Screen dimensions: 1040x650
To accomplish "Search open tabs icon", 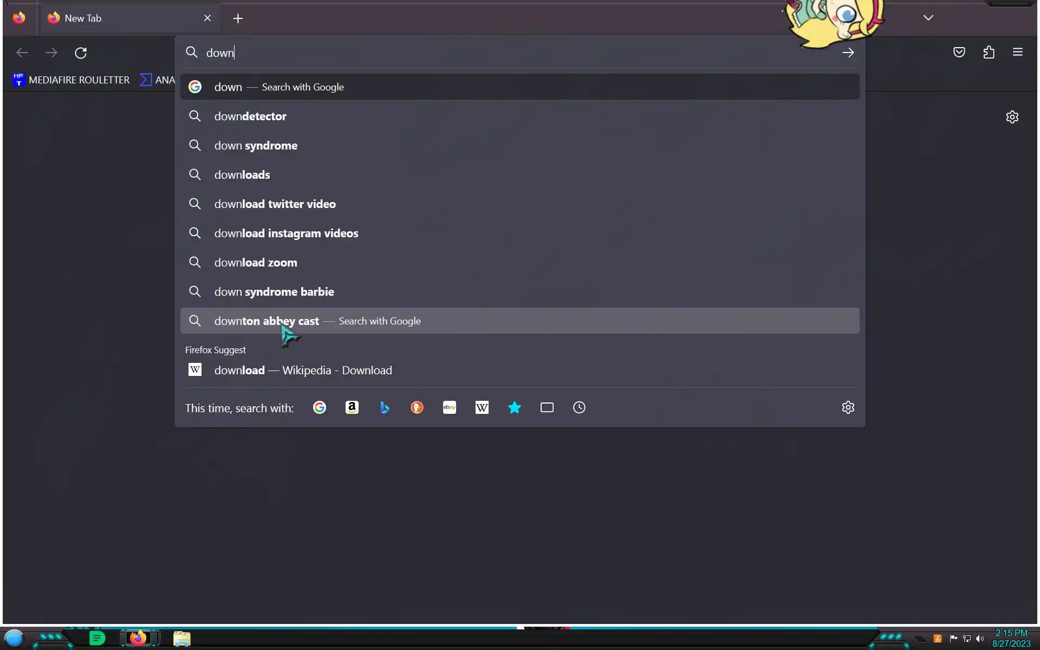I will coord(547,407).
